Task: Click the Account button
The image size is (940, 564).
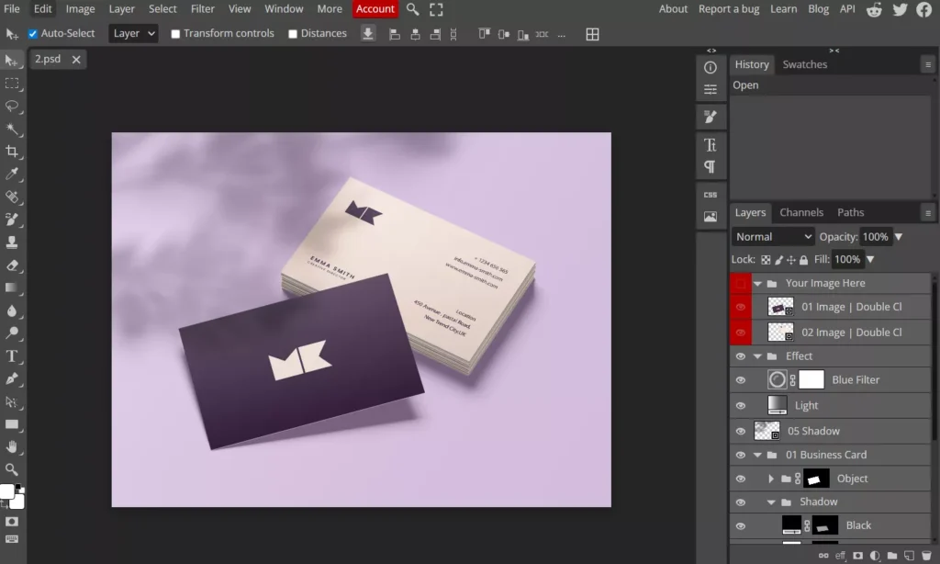Action: [x=375, y=9]
